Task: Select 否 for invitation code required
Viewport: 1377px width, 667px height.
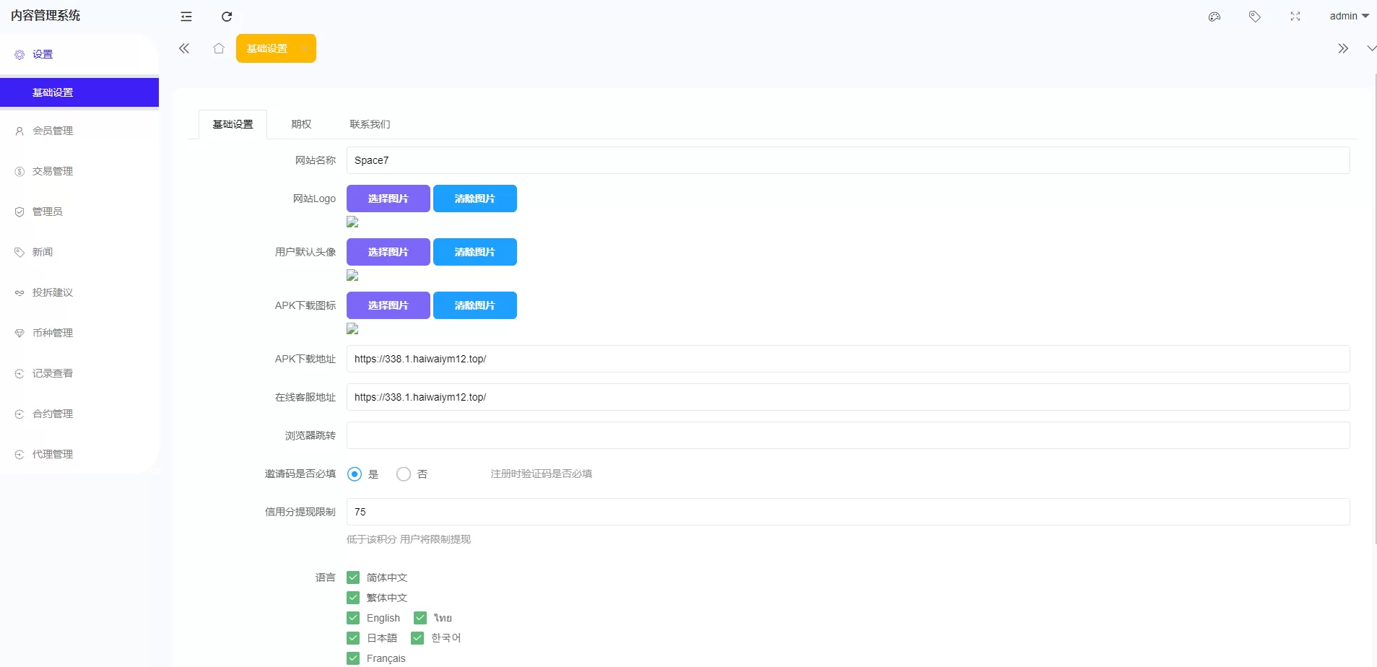Action: pyautogui.click(x=404, y=474)
